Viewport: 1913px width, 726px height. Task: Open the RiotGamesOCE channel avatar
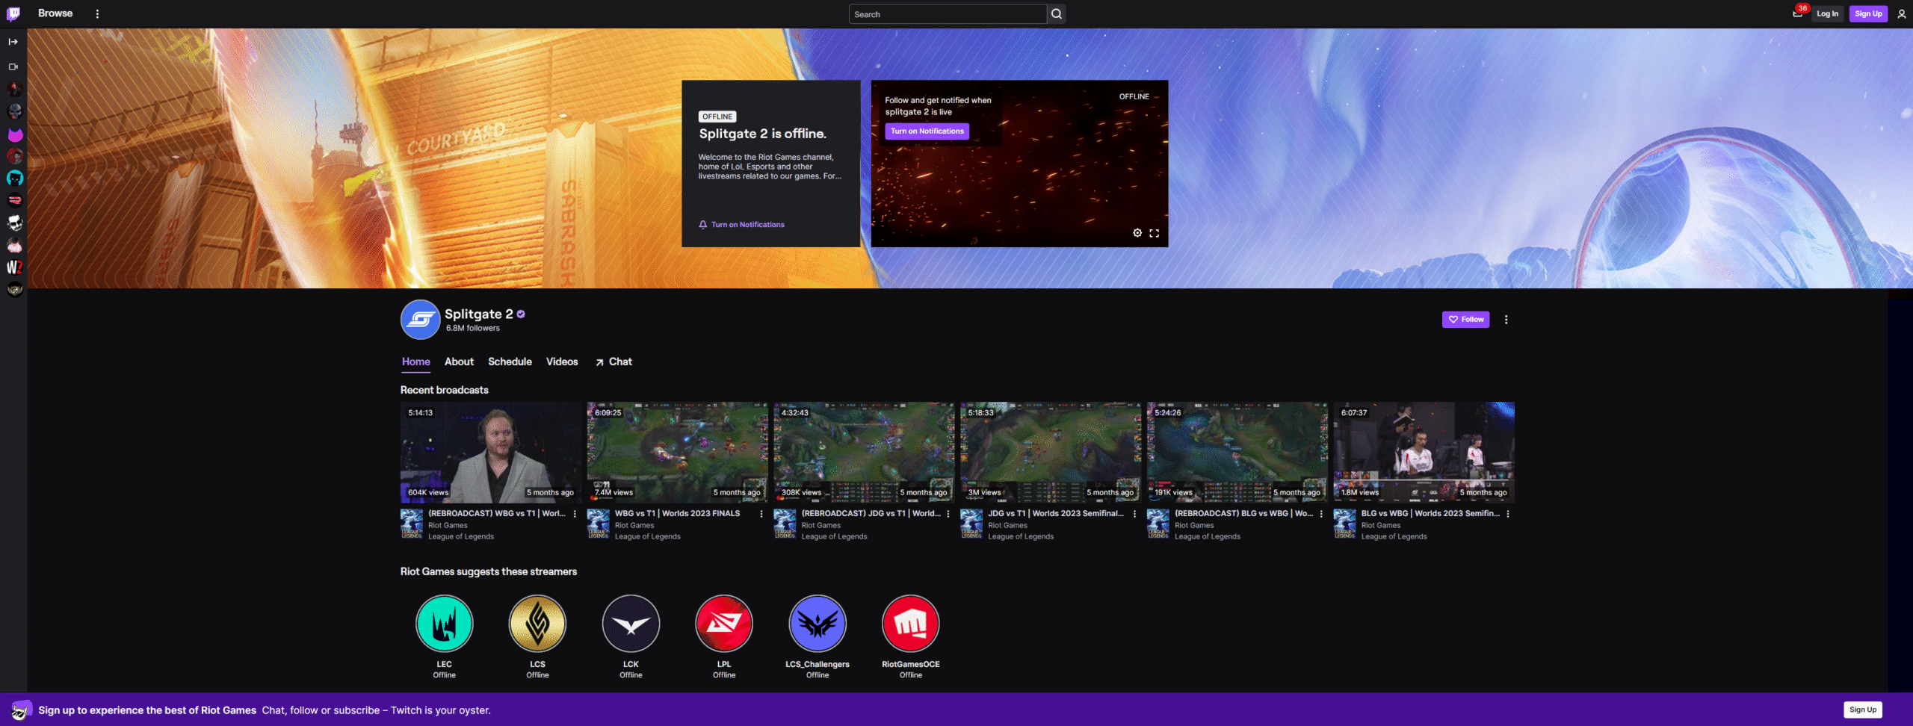(910, 623)
